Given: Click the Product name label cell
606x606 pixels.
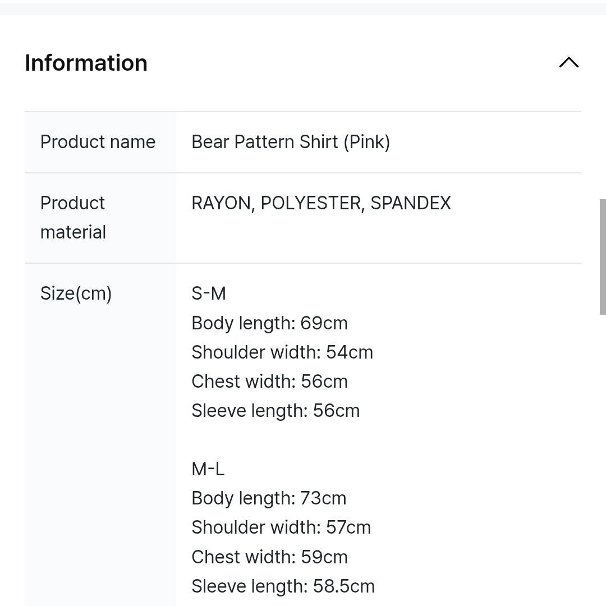Looking at the screenshot, I should coord(98,142).
